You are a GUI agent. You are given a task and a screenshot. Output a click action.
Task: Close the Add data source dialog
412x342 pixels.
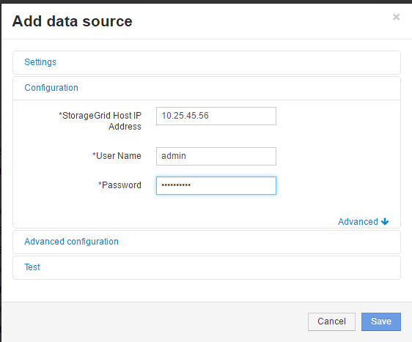396,17
